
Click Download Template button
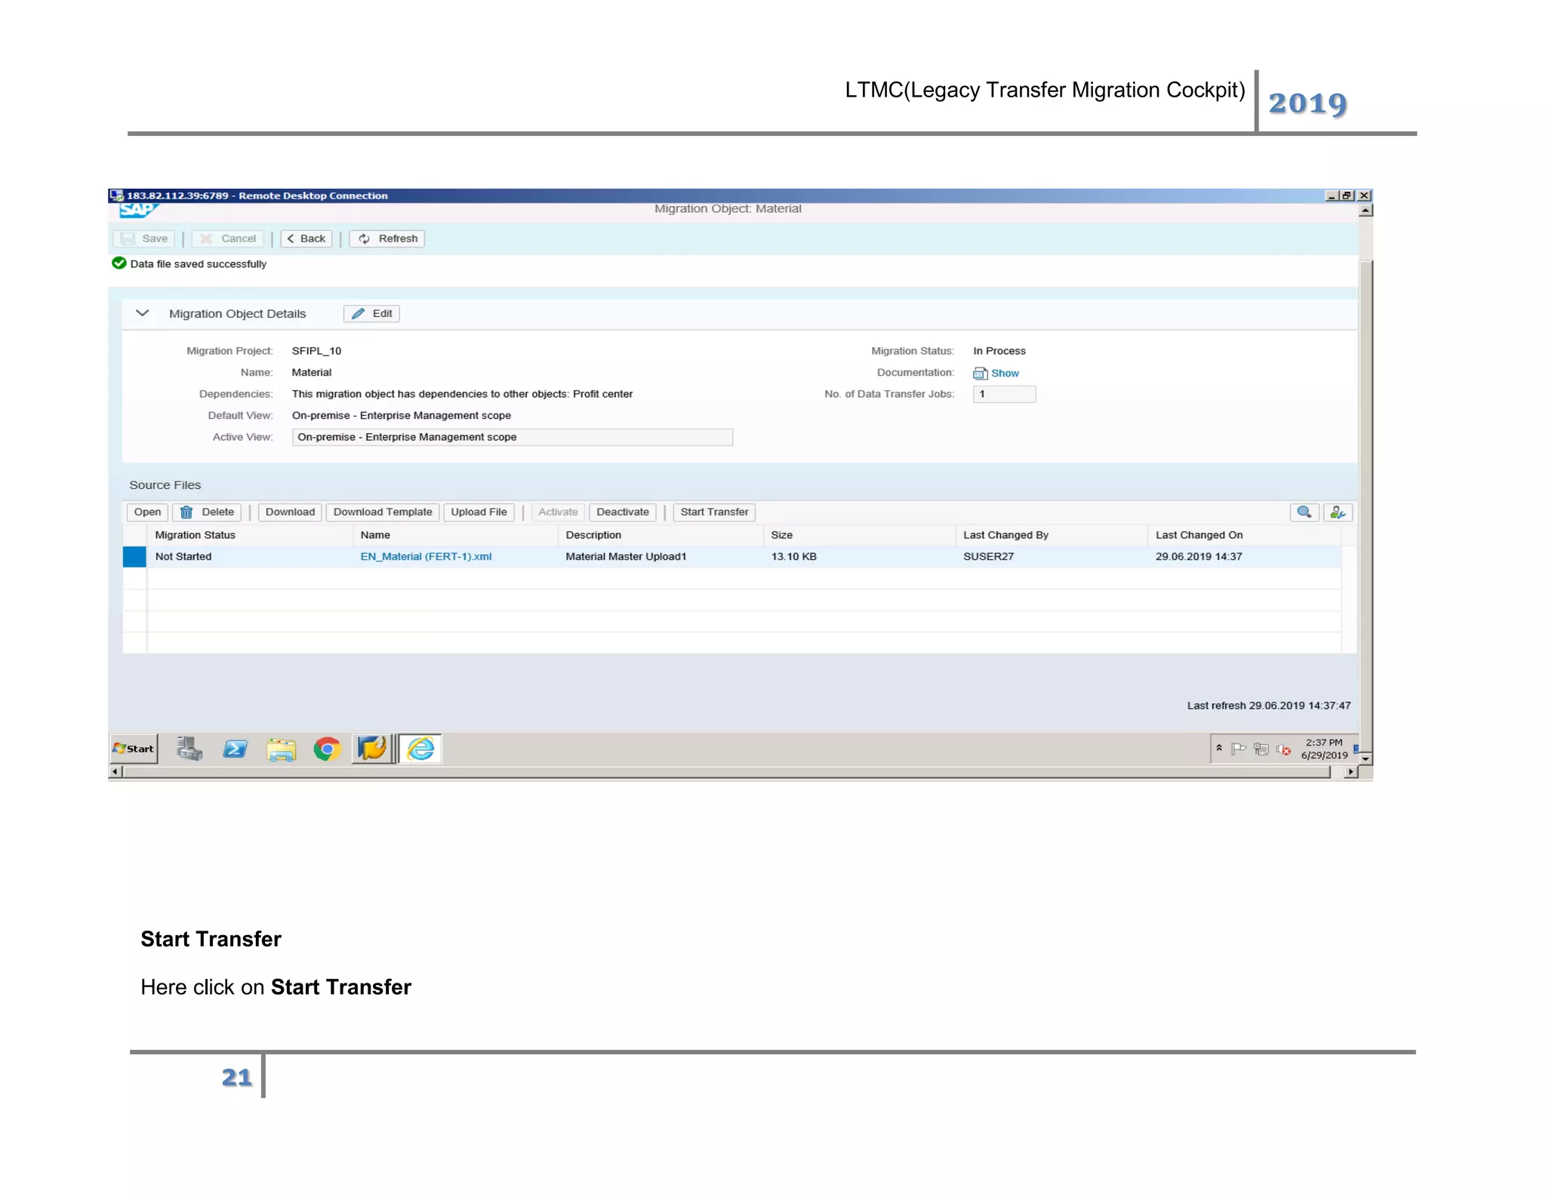point(383,512)
